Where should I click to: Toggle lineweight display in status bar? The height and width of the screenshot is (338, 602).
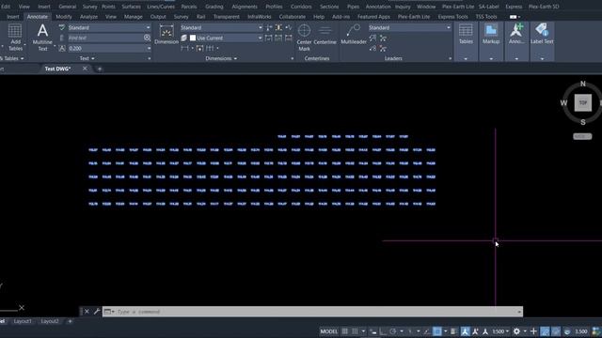(x=453, y=331)
